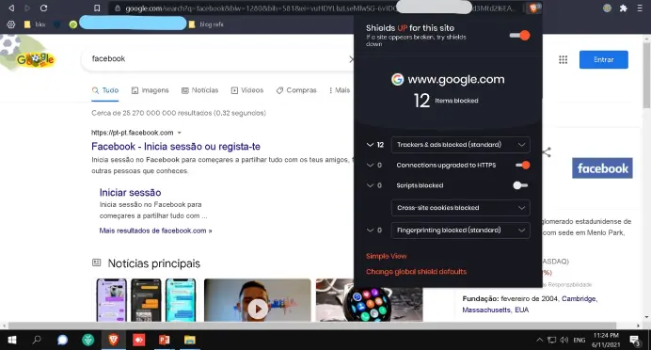Image resolution: width=651 pixels, height=350 pixels.
Task: Show hidden system tray icons
Action: 539,340
